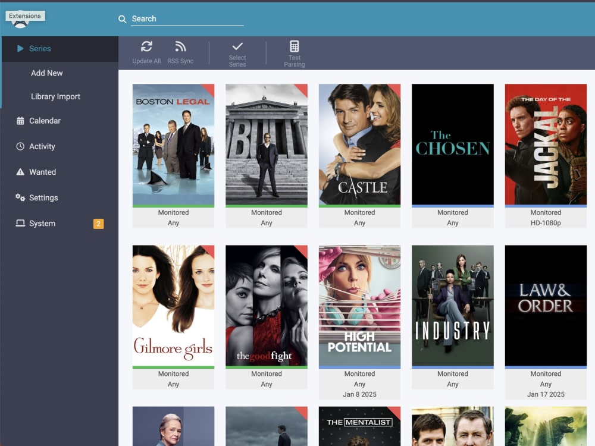595x446 pixels.
Task: Click the Select Series checkmark icon
Action: coord(237,46)
